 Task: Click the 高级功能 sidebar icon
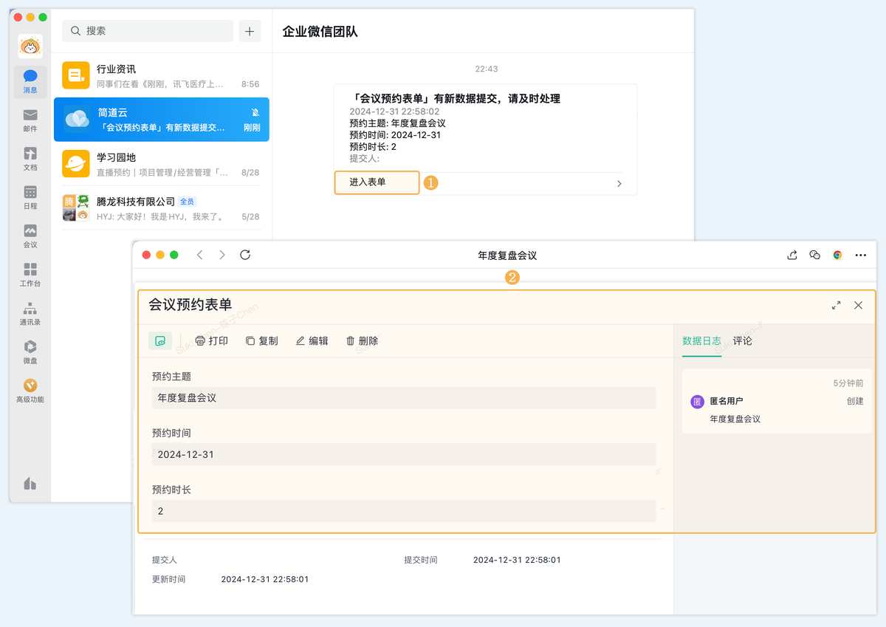tap(30, 390)
